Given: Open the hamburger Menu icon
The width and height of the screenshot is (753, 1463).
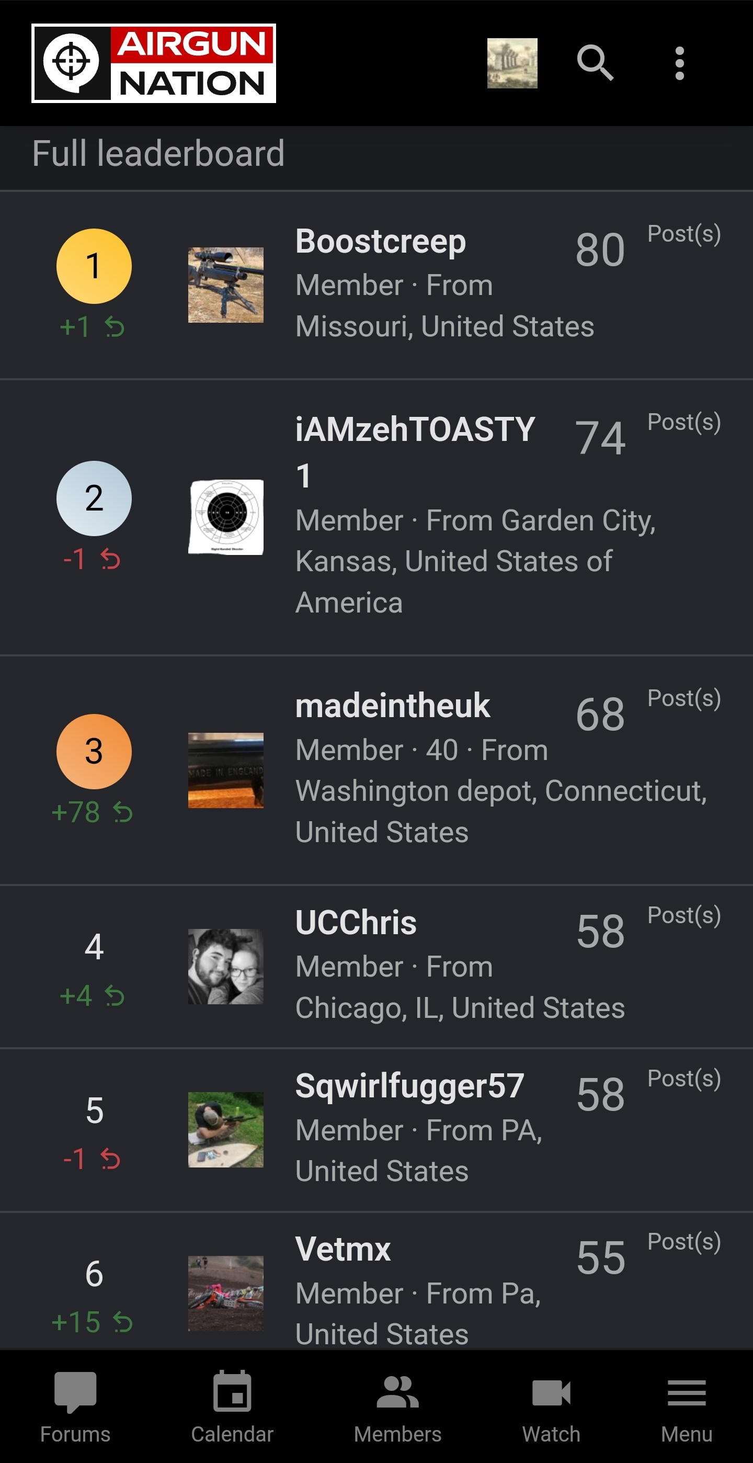Looking at the screenshot, I should (687, 1392).
